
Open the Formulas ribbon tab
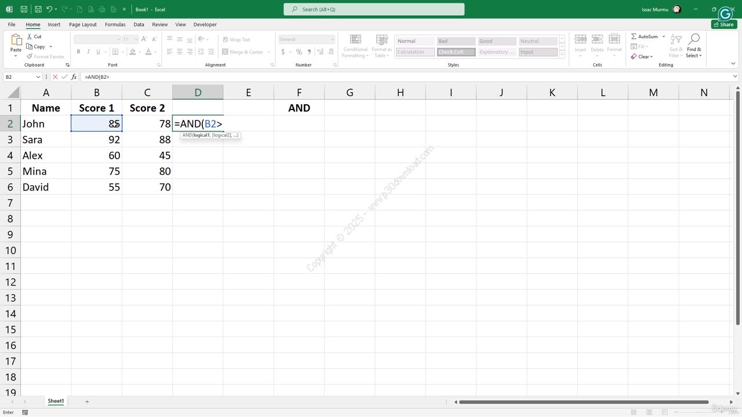click(x=115, y=24)
